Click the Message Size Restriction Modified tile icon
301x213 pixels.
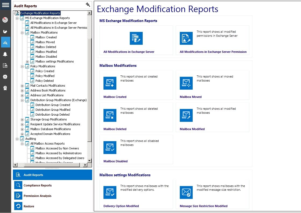coord(186,193)
